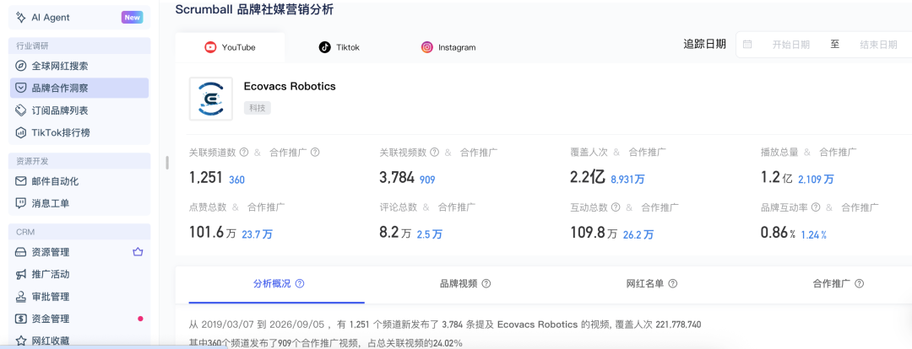This screenshot has height=349, width=912.
Task: Open the AI Agent sidebar item
Action: (79, 18)
